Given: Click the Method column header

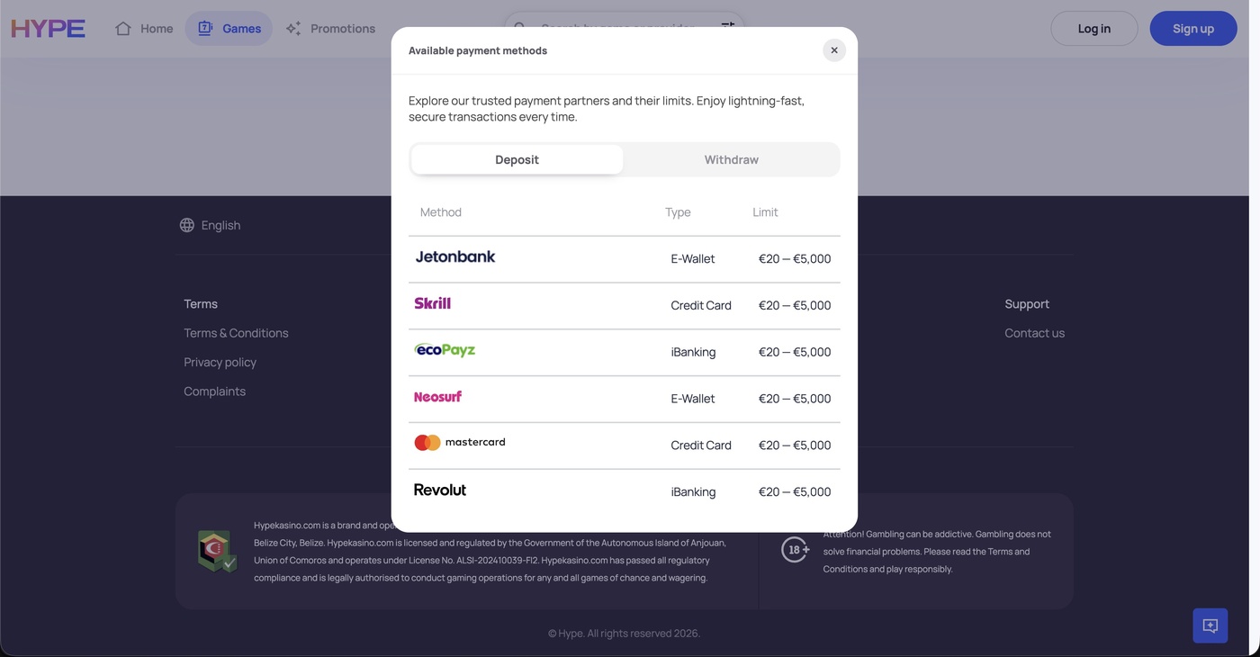Looking at the screenshot, I should (441, 212).
